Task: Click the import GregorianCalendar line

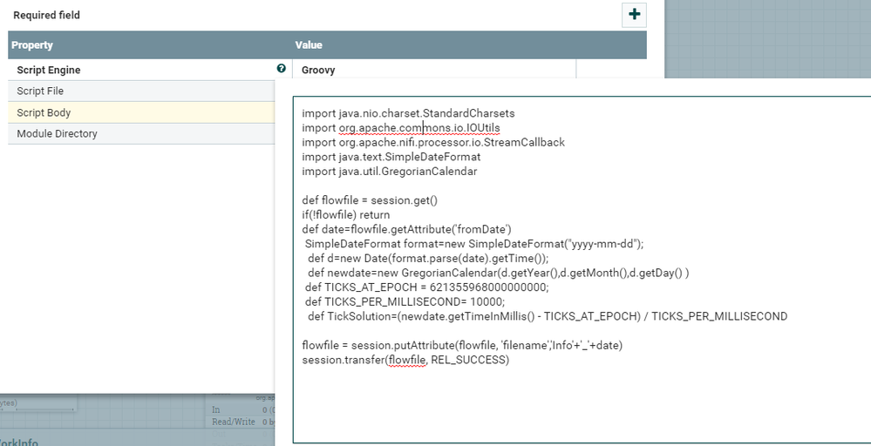Action: (390, 172)
